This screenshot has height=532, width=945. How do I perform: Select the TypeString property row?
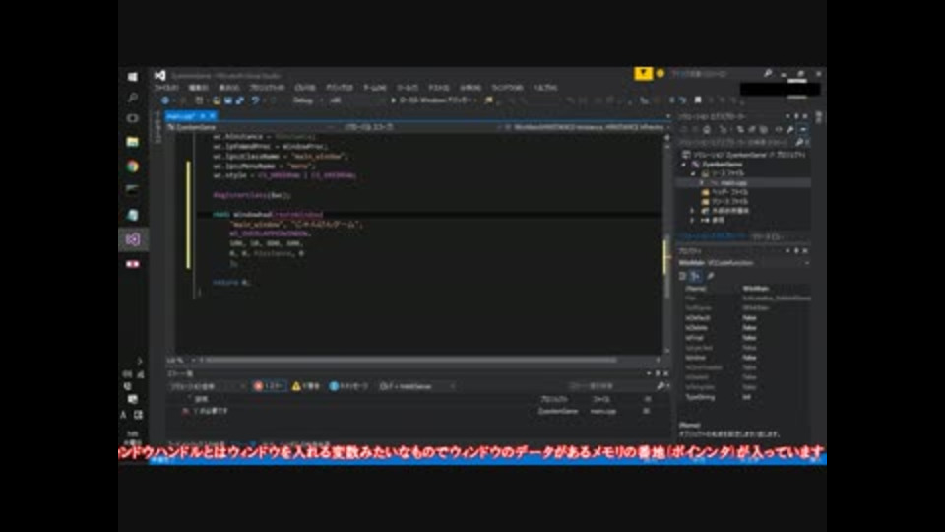[745, 397]
